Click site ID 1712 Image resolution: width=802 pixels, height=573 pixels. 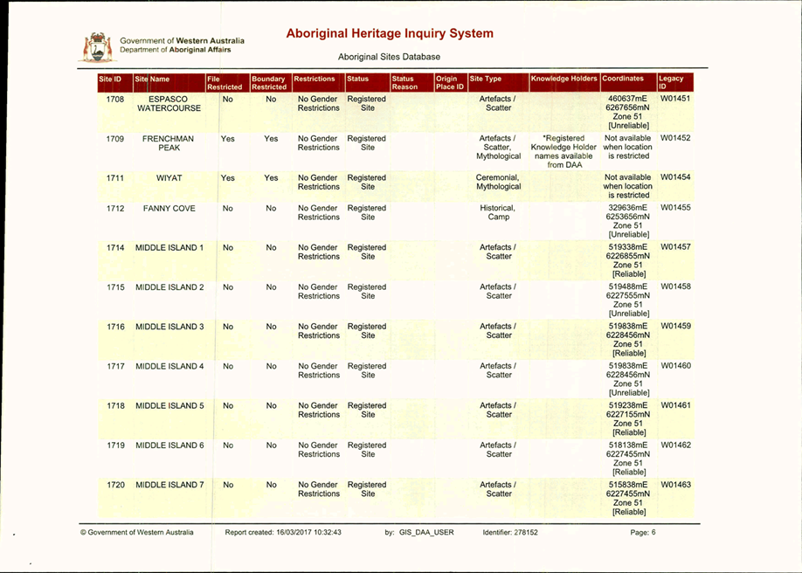click(115, 209)
